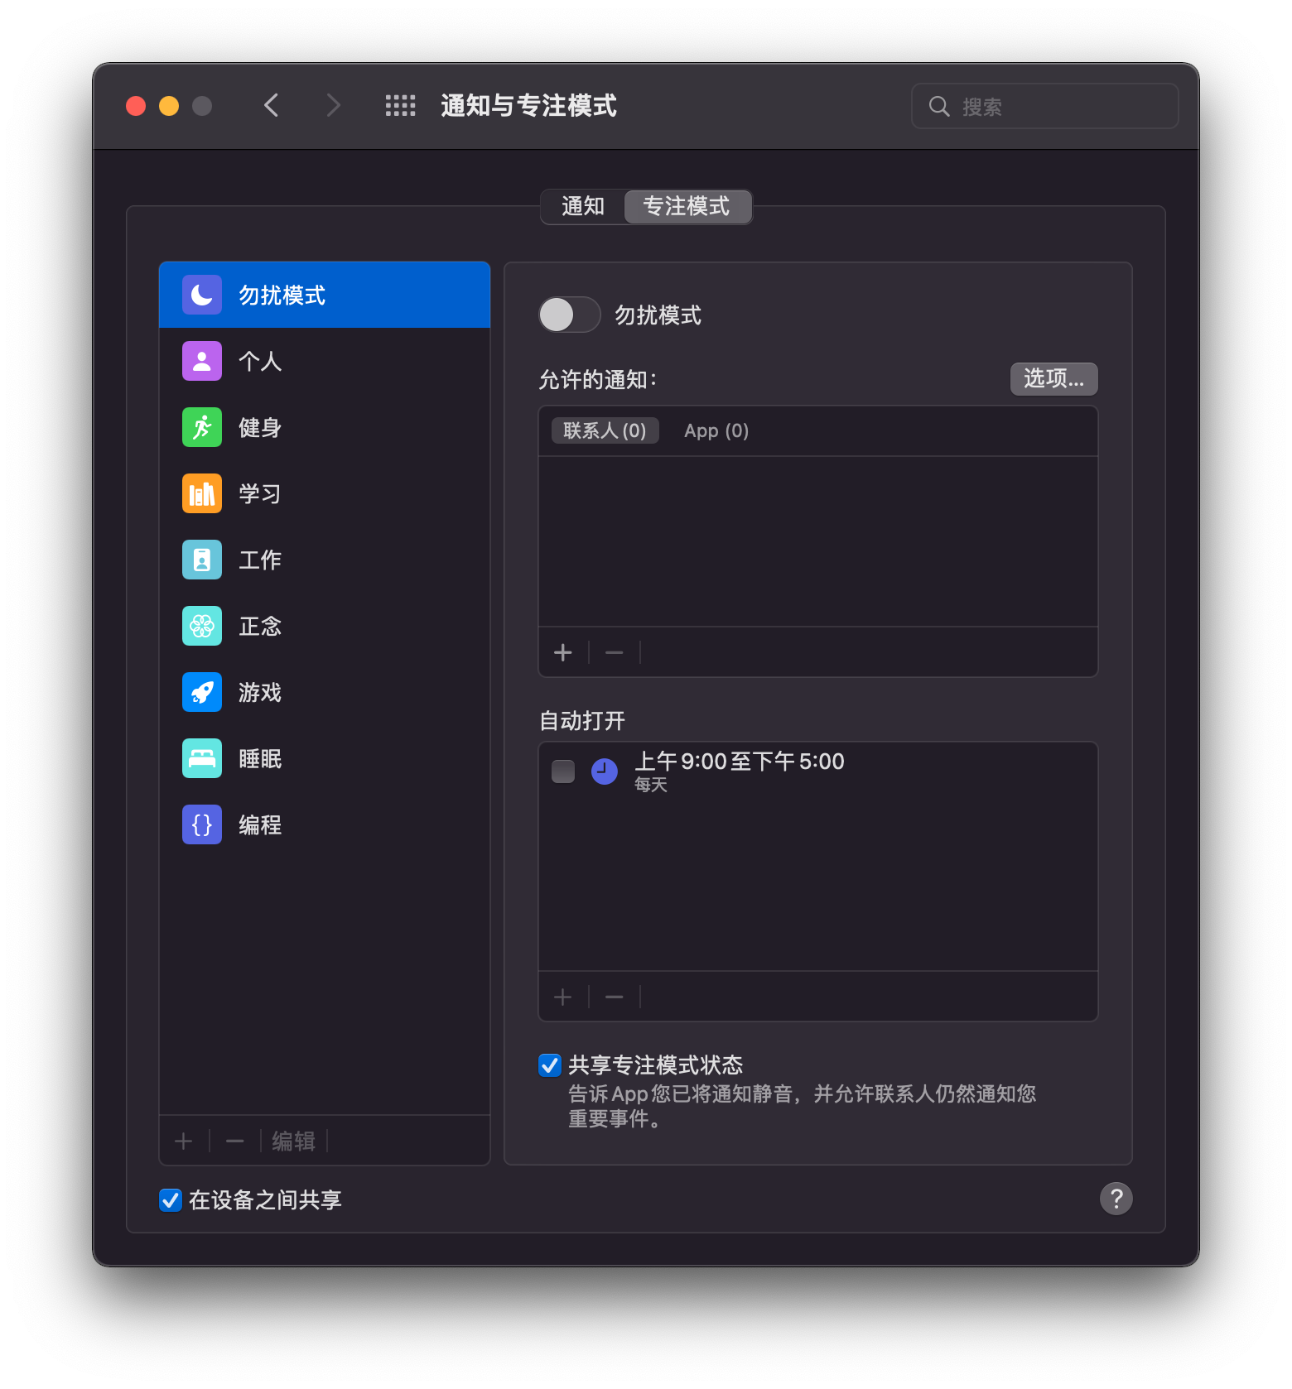
Task: Enable the 上午9:00至下午5:00 schedule checkbox
Action: coord(563,771)
